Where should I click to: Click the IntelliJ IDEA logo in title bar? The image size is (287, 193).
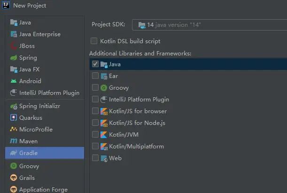click(x=6, y=5)
